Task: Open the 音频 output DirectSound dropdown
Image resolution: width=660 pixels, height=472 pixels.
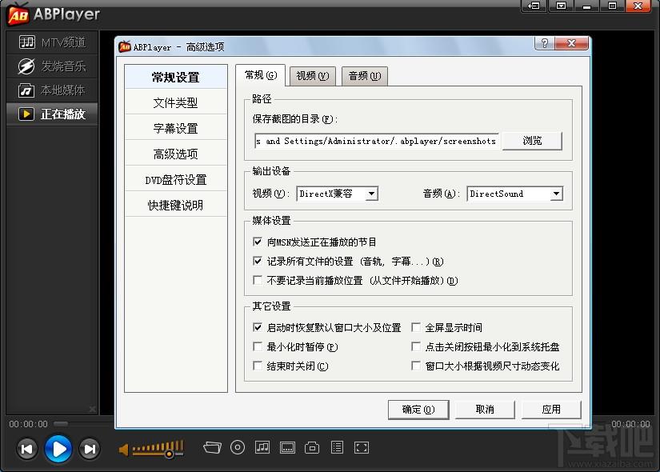Action: (x=514, y=194)
